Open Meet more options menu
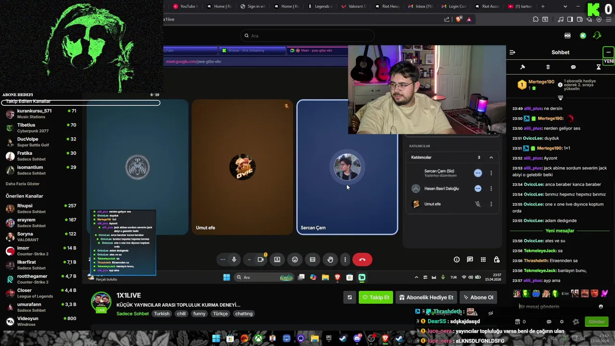Viewport: 615px width, 346px height. [345, 259]
